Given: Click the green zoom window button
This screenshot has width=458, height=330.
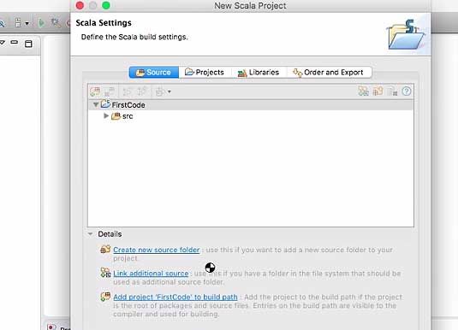Looking at the screenshot, I should [x=106, y=5].
